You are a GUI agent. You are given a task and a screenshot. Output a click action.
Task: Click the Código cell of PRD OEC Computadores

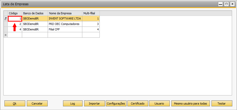[x=15, y=24]
